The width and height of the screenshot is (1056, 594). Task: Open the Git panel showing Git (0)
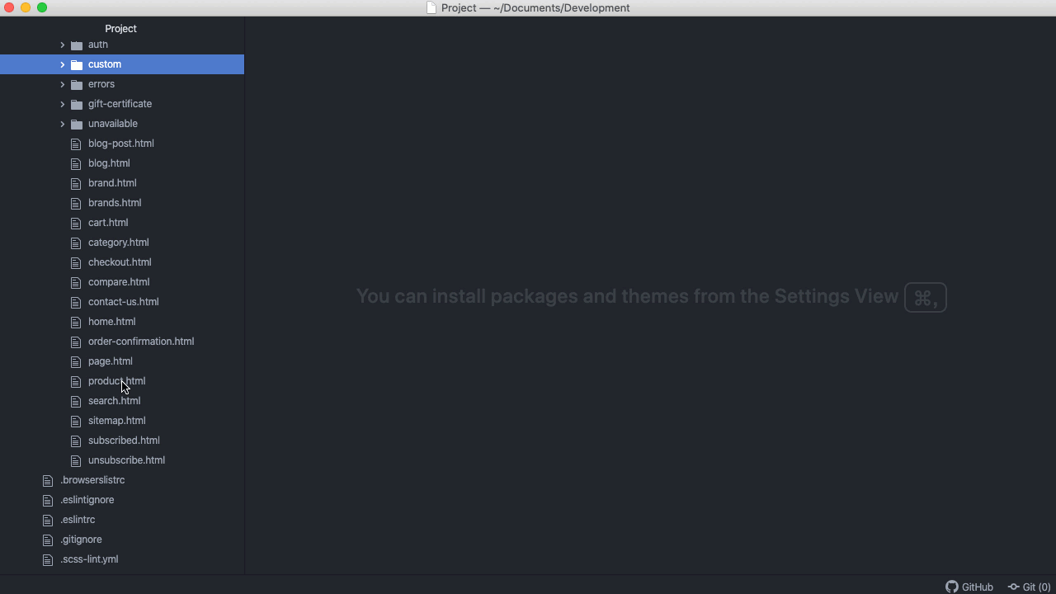1030,587
